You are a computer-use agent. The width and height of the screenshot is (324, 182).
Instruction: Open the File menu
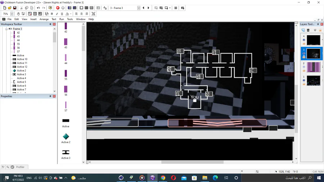point(9,19)
